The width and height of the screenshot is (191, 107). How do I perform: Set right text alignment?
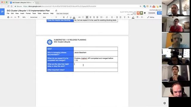[94, 17]
